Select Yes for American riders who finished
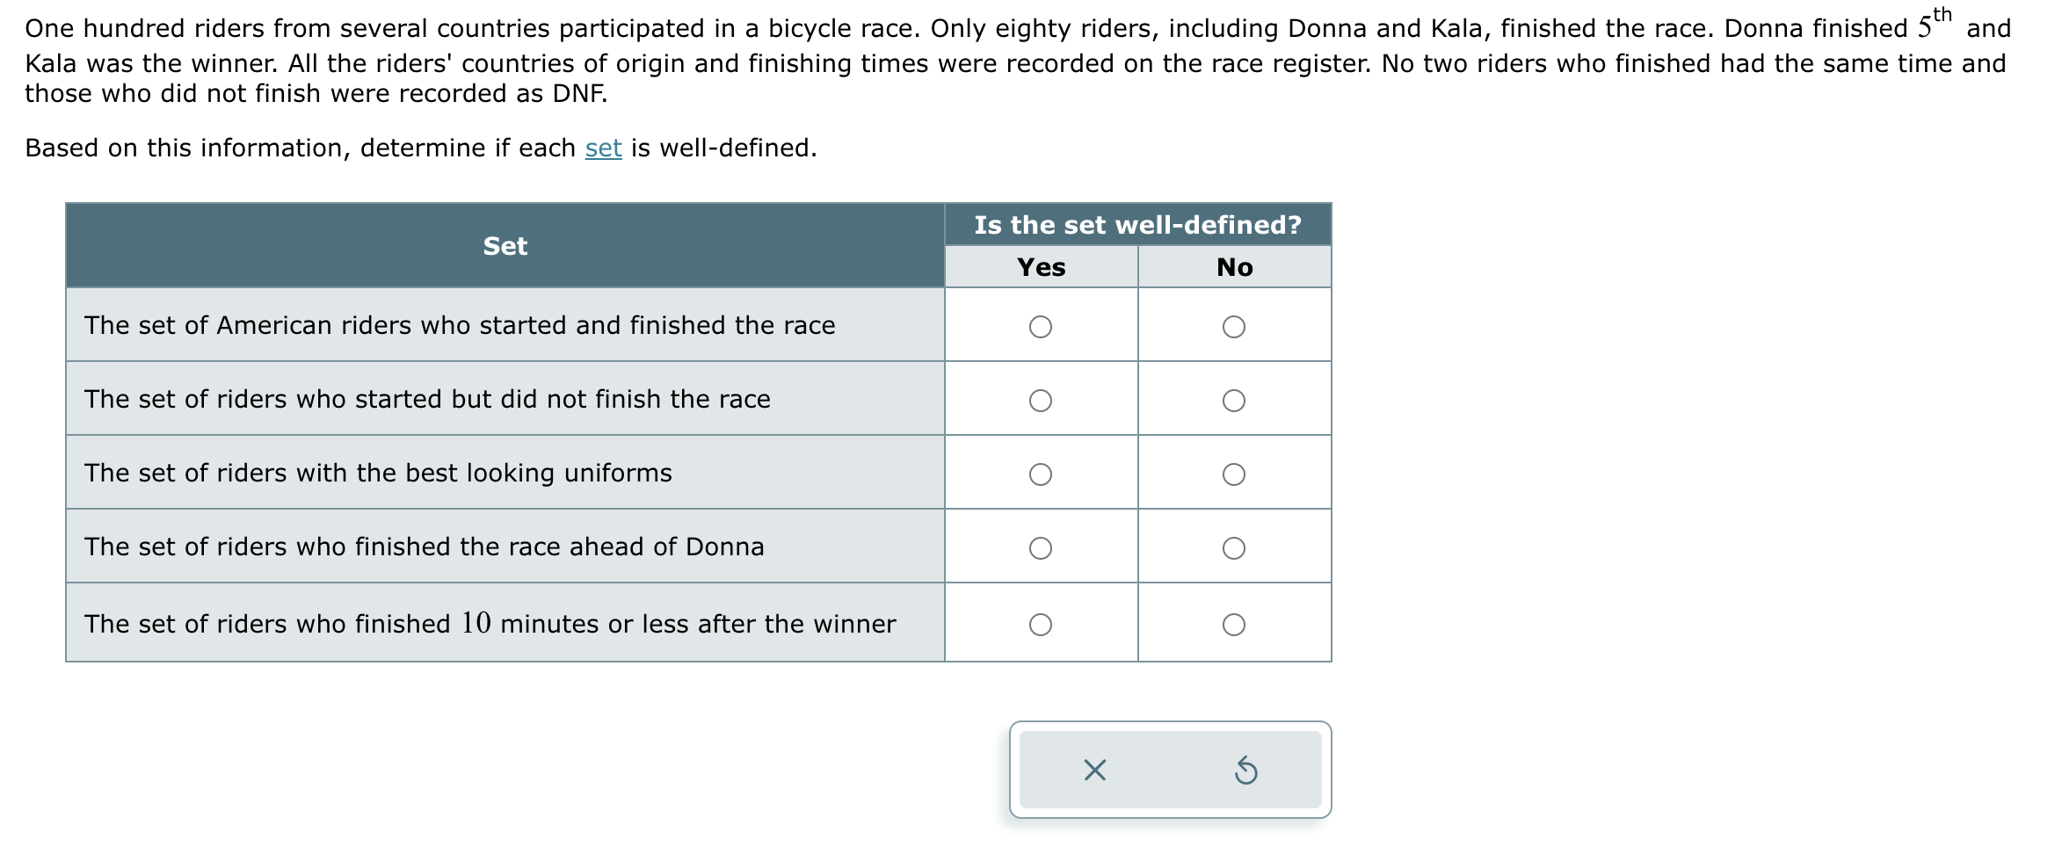Screen dimensions: 2062x847 (1041, 327)
